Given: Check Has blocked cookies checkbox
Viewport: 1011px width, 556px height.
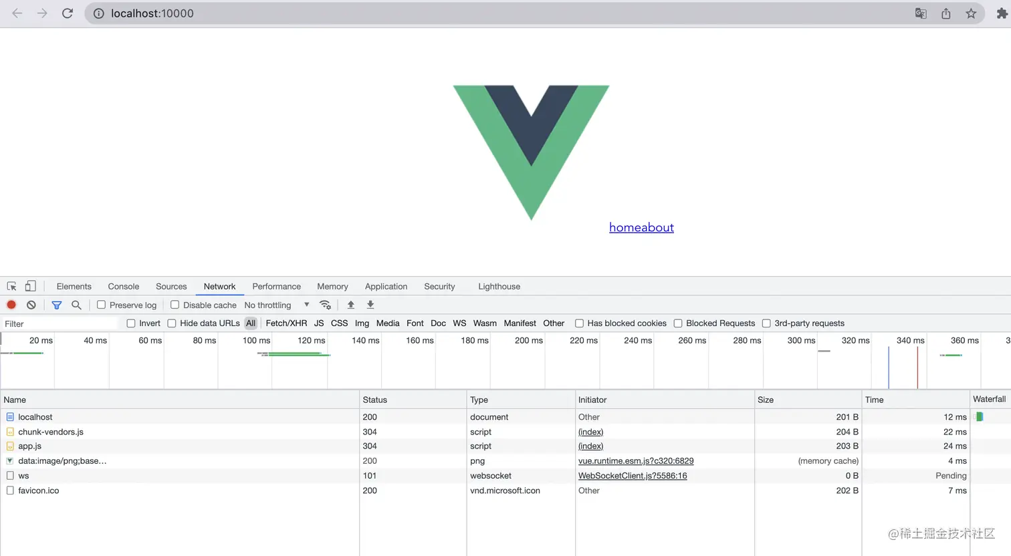Looking at the screenshot, I should pos(579,323).
